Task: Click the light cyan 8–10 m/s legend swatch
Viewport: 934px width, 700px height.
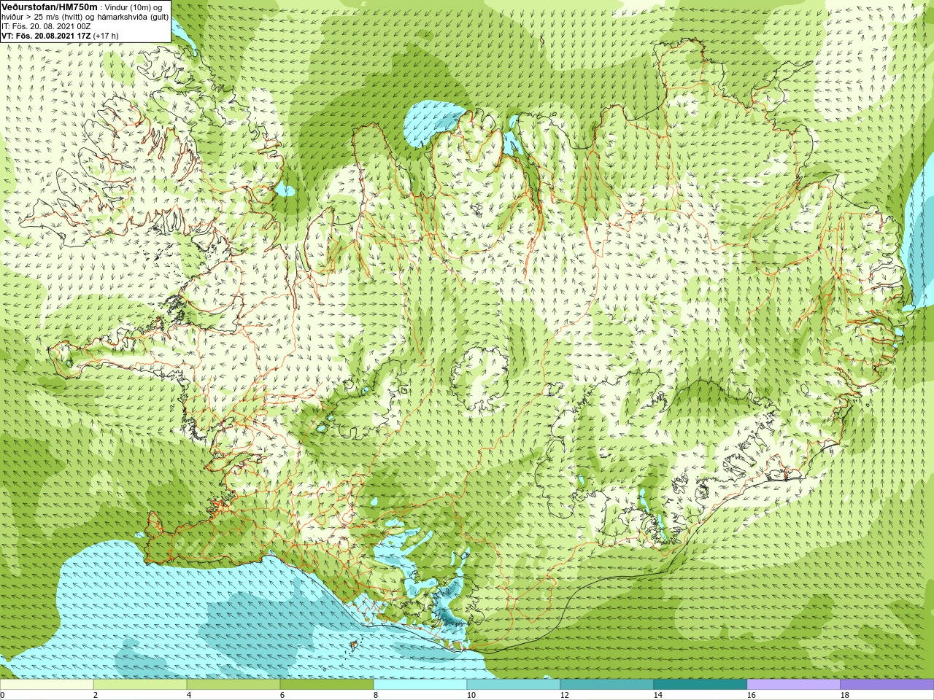Action: click(x=420, y=685)
